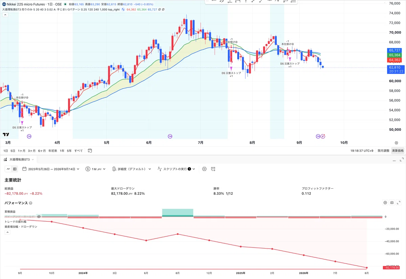Open the 1M JPY initial capital dropdown
The height and width of the screenshot is (279, 406).
(96, 169)
